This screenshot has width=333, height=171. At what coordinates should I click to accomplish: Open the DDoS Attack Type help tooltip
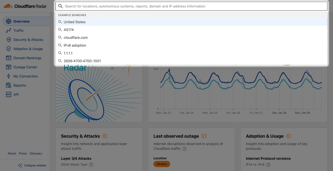tap(91, 164)
